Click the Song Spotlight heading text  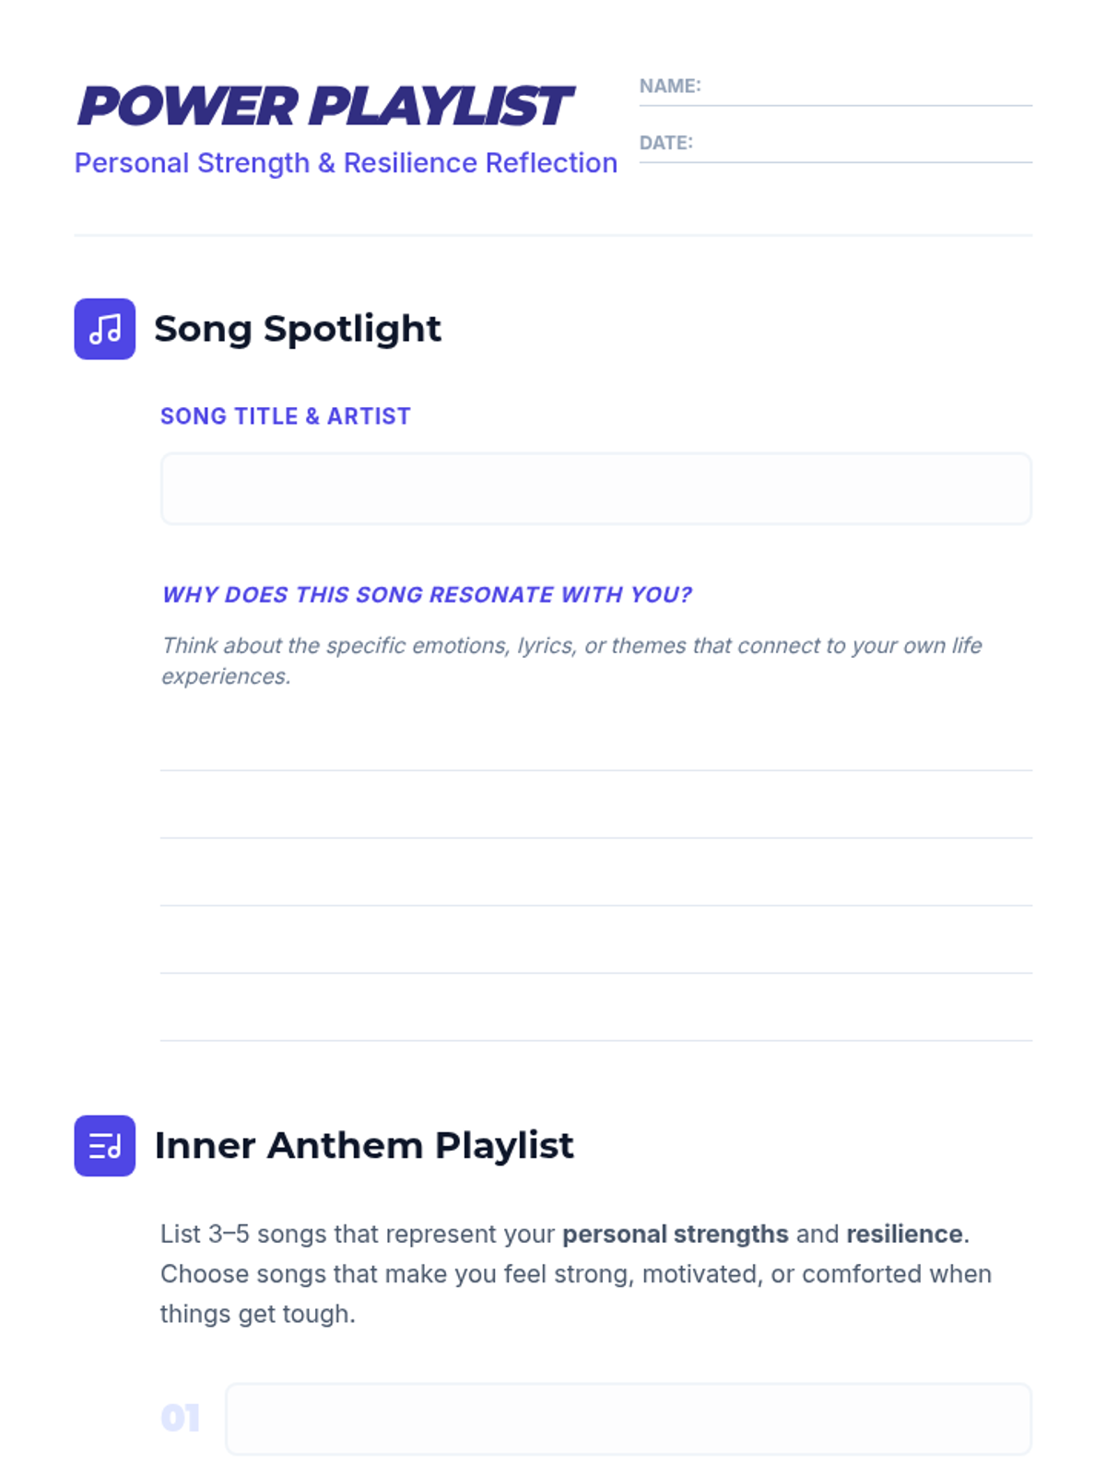coord(297,329)
